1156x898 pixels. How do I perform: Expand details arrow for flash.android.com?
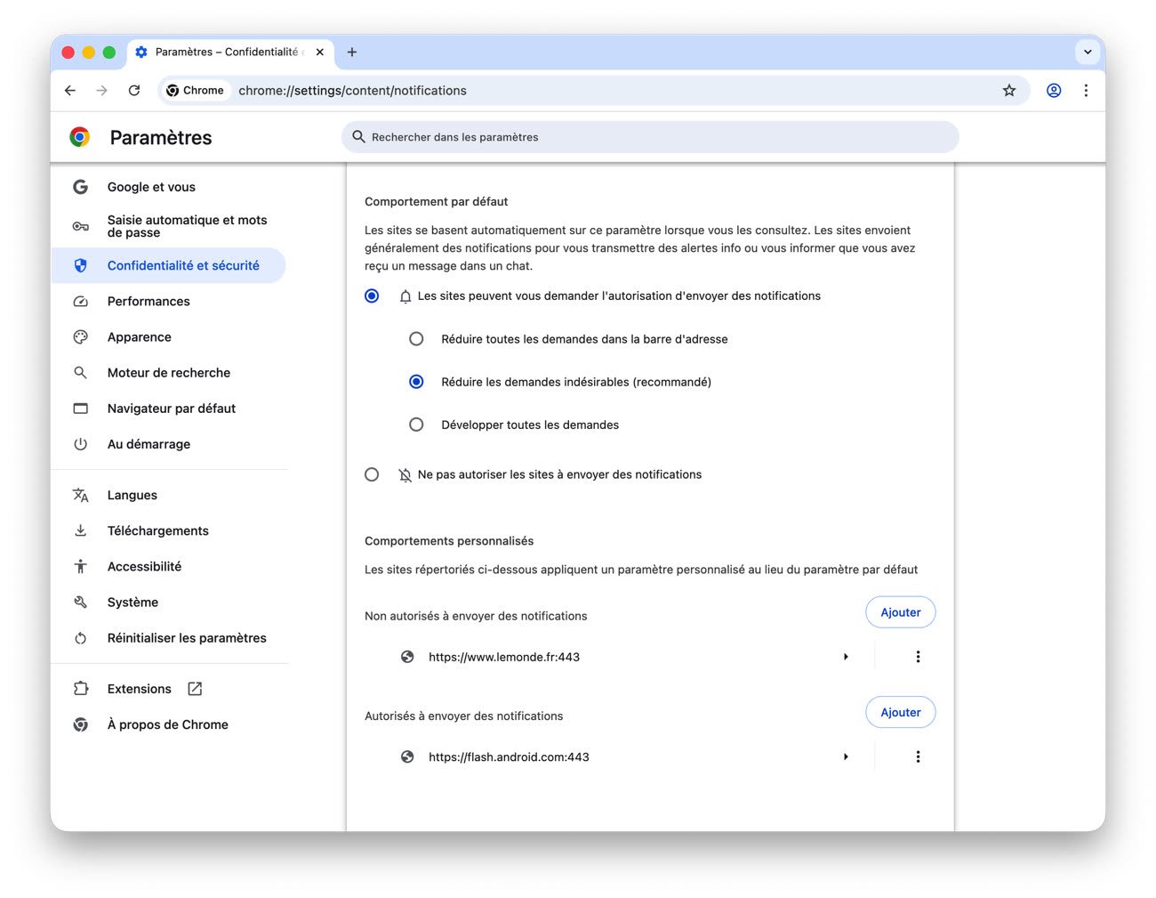[x=846, y=756]
